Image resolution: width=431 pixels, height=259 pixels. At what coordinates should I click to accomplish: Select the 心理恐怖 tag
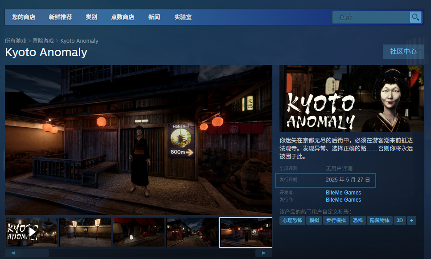click(x=292, y=220)
